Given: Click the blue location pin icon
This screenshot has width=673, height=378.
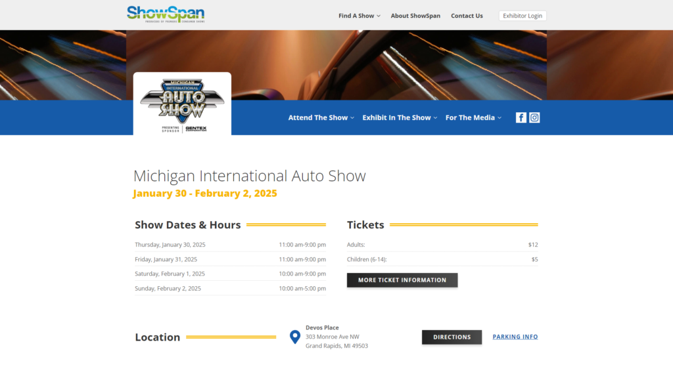Looking at the screenshot, I should (x=295, y=337).
